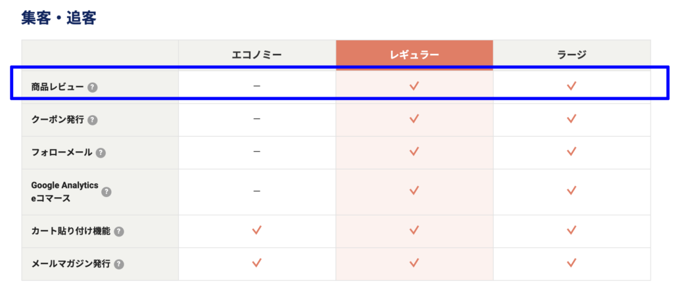Click the Google Analytics eコマース label
Screen dimensions: 673x299
coord(65,192)
